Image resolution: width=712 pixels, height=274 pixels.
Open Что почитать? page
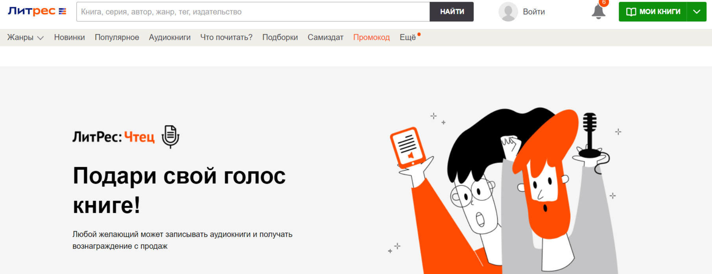click(x=226, y=37)
